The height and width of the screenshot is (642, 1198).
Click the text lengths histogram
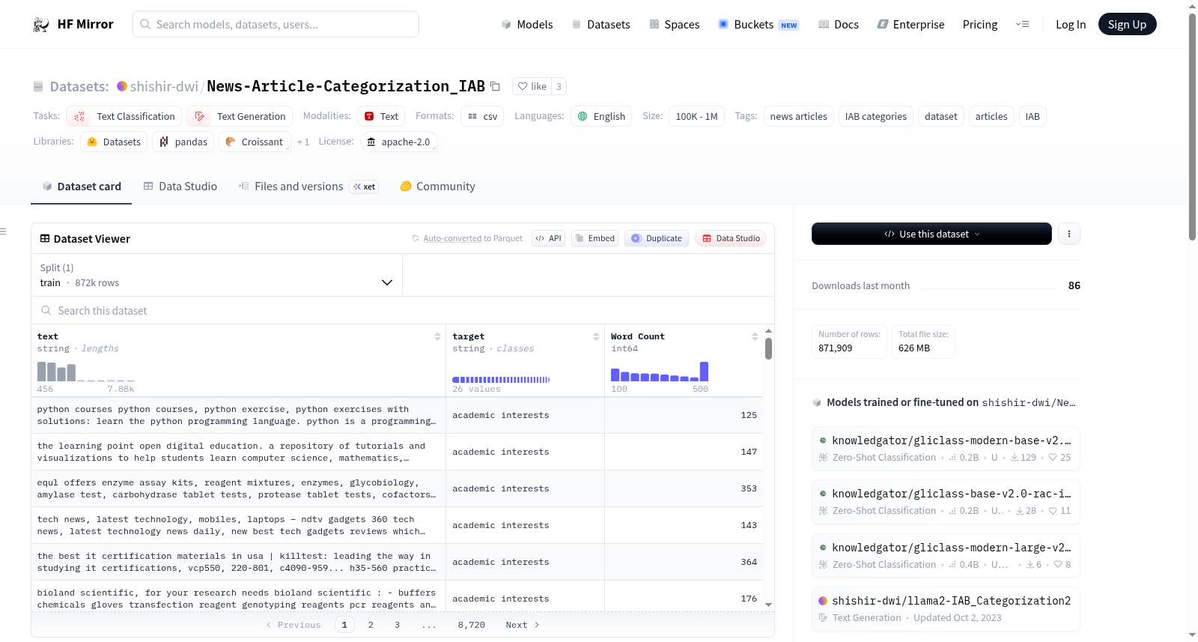86,372
